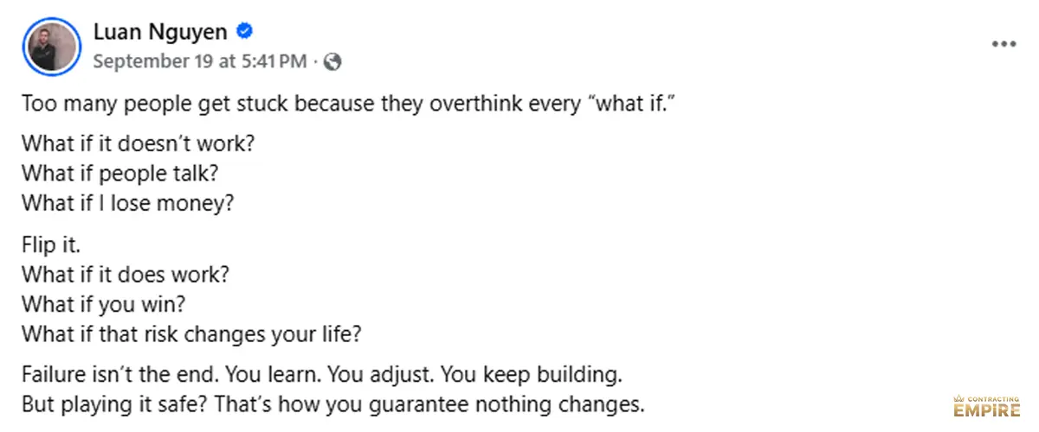Click the line starting "But playing it safe?"

(x=333, y=403)
